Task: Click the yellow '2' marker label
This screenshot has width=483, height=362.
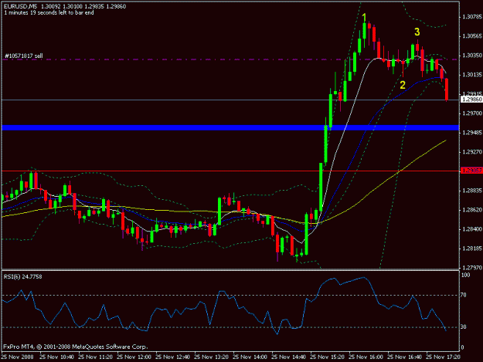Action: (x=403, y=85)
